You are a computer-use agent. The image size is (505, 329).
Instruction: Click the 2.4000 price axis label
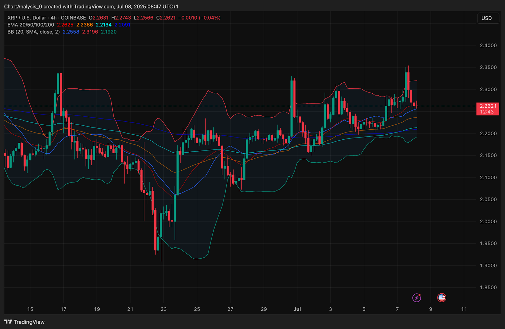tap(488, 45)
